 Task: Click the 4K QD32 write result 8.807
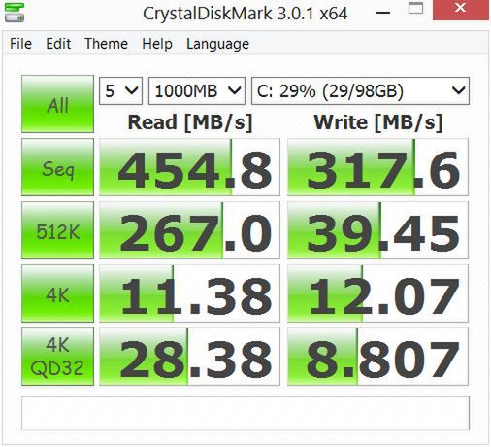click(x=377, y=357)
